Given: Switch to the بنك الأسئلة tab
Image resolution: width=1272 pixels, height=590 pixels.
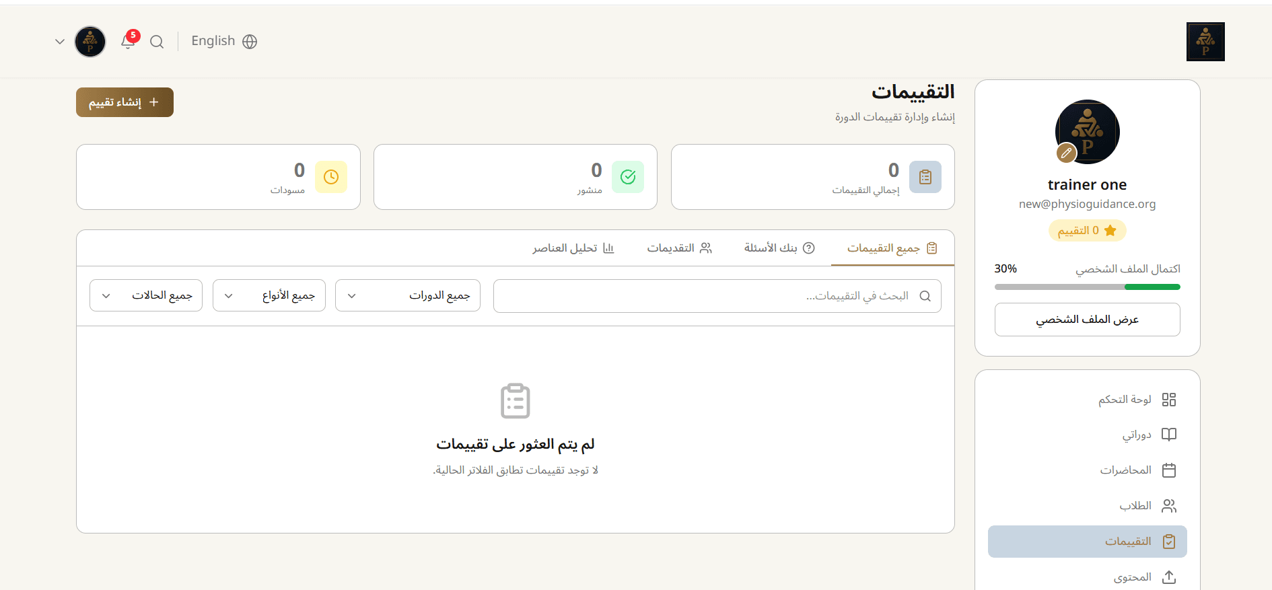Looking at the screenshot, I should point(779,248).
